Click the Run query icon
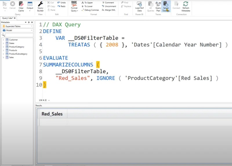The image size is (232, 166). coord(5,6)
